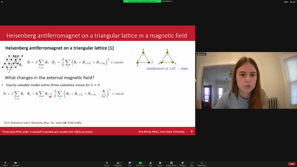Click the slide number 4
Screen dimensions: 297x167
pyautogui.click(x=192, y=131)
